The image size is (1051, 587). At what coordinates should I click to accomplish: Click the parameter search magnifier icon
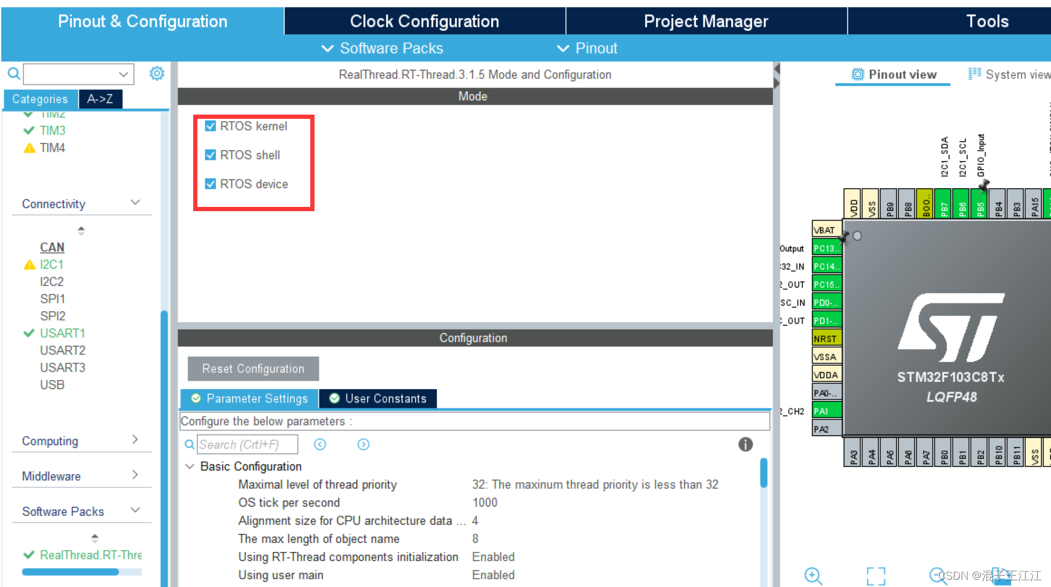pos(190,445)
